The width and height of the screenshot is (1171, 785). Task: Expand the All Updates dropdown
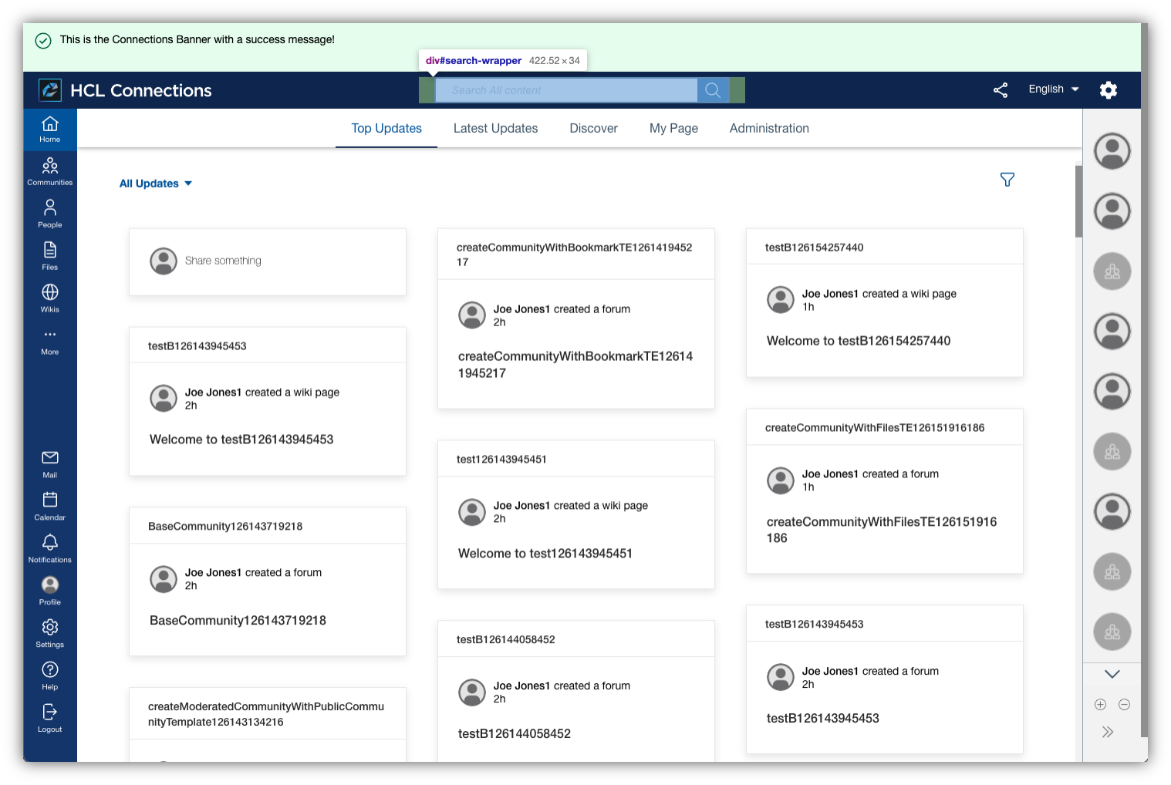pyautogui.click(x=155, y=183)
